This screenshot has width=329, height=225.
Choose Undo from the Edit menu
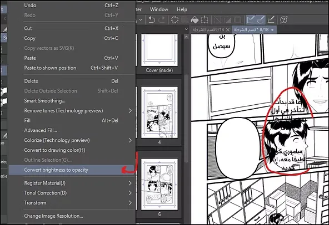tap(71, 5)
